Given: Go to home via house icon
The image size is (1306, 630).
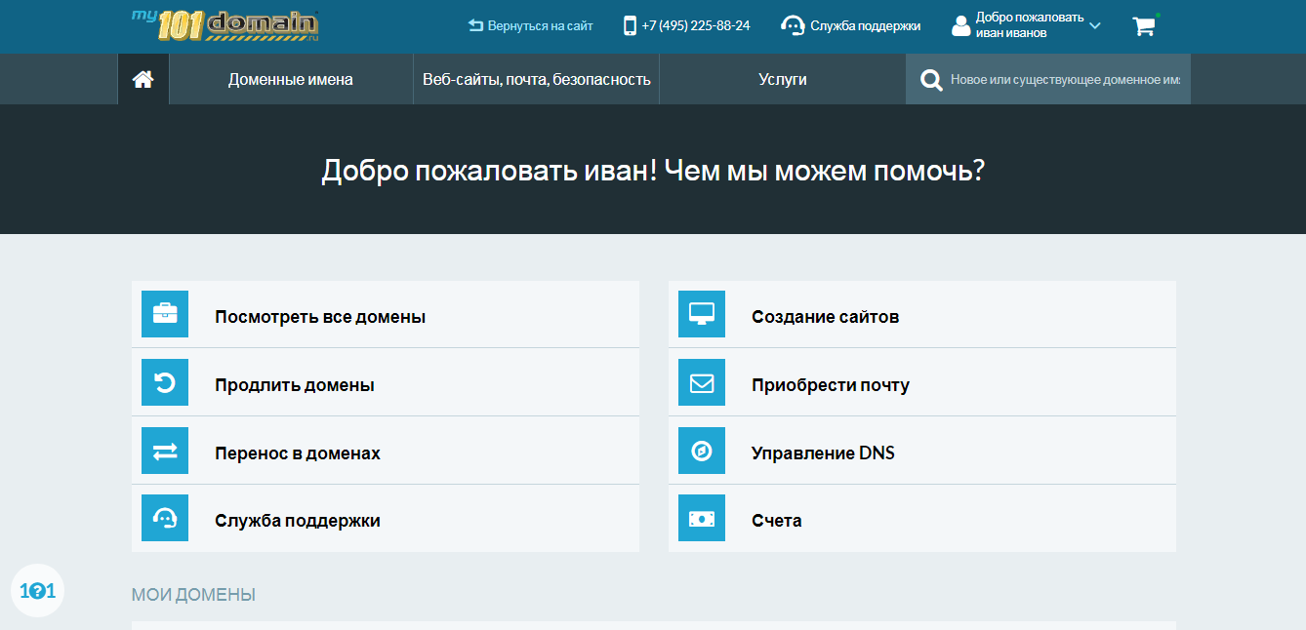Looking at the screenshot, I should click(143, 79).
